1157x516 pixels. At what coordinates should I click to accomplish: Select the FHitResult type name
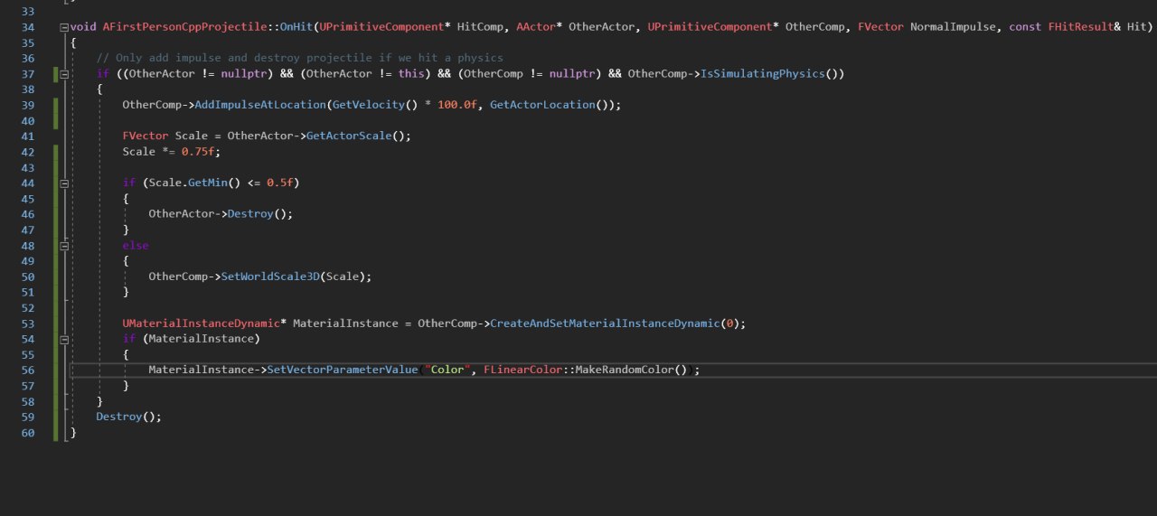[x=1079, y=27]
